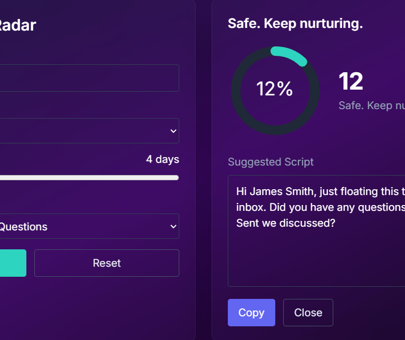
Task: Click the chevron arrow on the unlabeled dropdown above the slider
Action: (173, 131)
